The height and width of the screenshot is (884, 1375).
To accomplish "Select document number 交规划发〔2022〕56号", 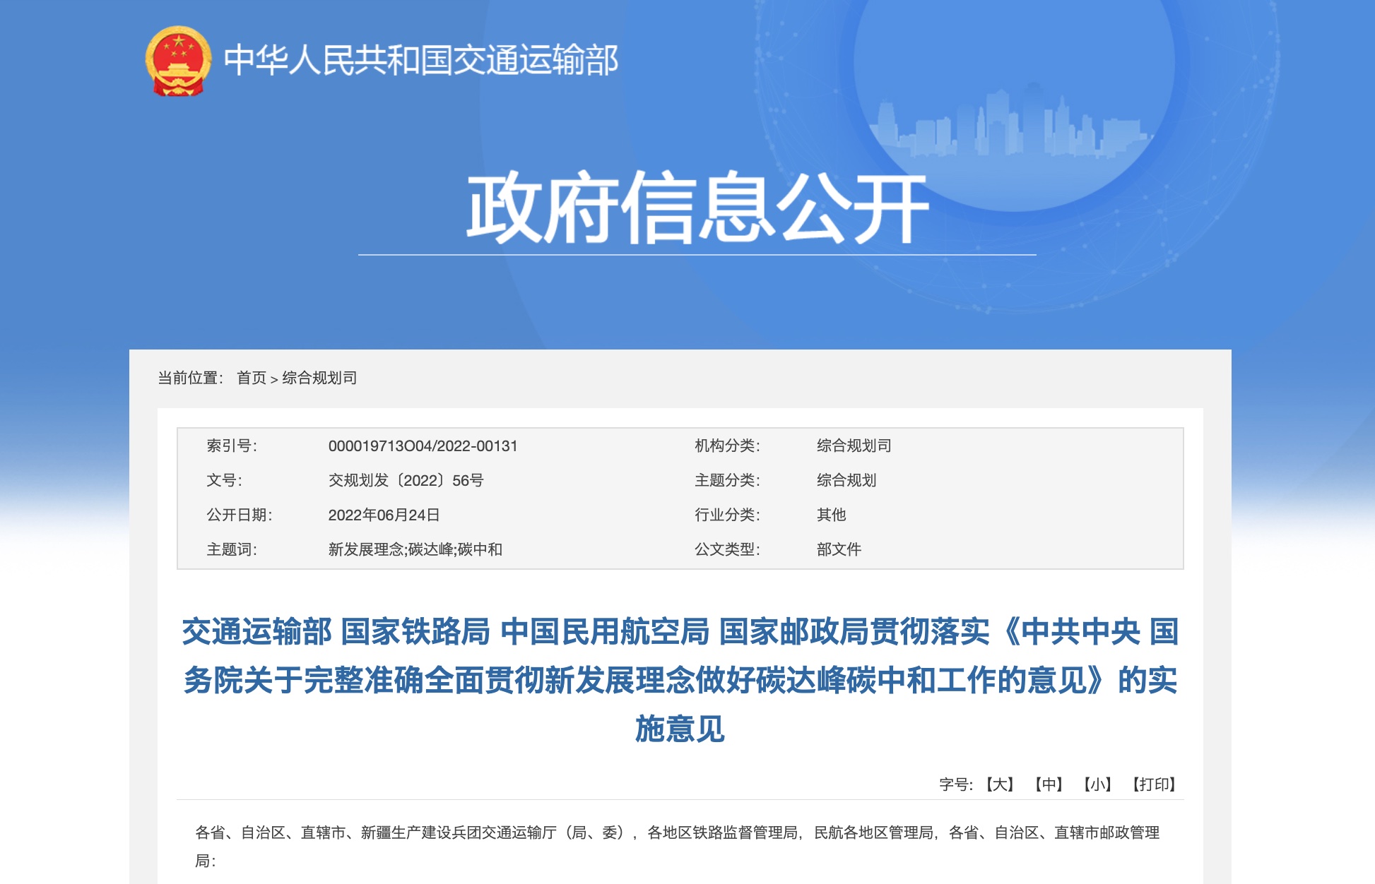I will click(406, 481).
